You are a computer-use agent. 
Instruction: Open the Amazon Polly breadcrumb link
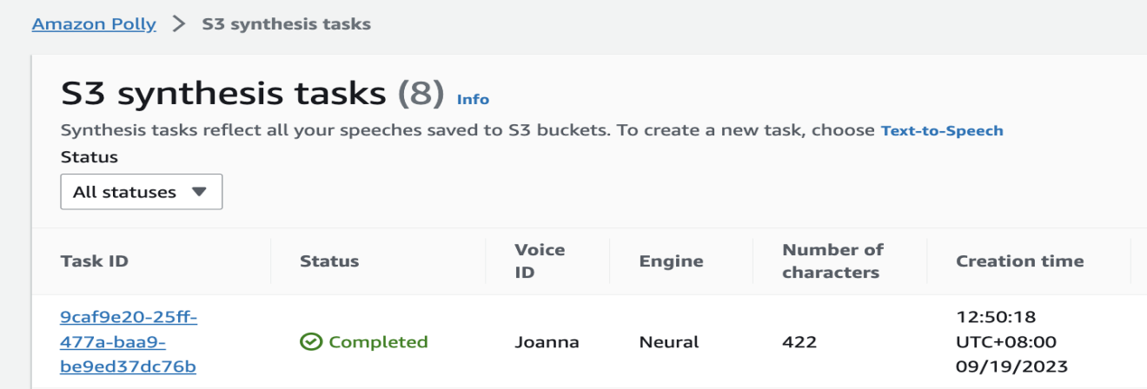(94, 24)
